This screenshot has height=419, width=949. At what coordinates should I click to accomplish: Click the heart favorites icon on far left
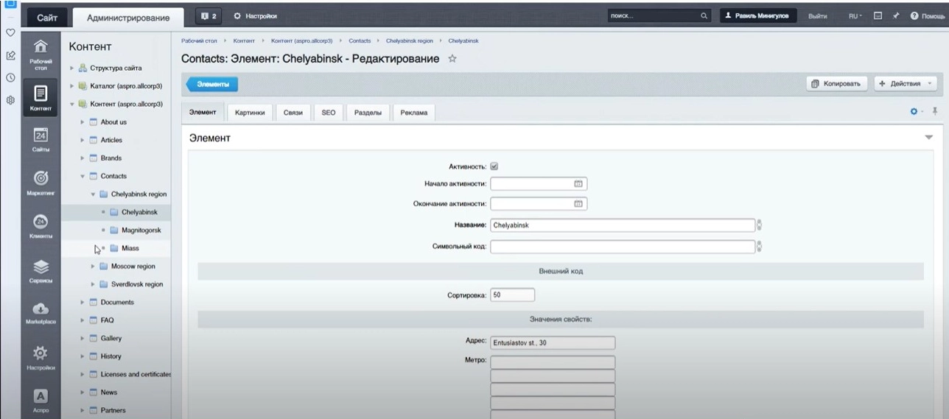pos(10,32)
